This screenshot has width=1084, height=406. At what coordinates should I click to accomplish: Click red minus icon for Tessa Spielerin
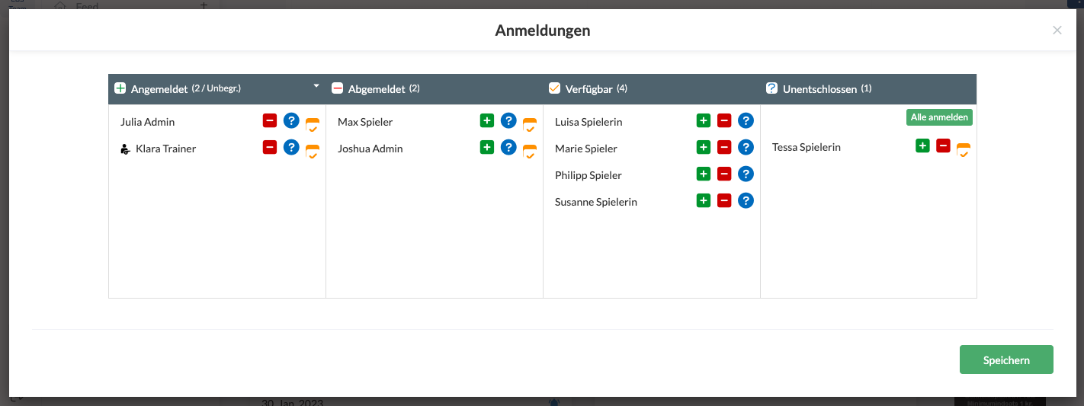(x=943, y=146)
